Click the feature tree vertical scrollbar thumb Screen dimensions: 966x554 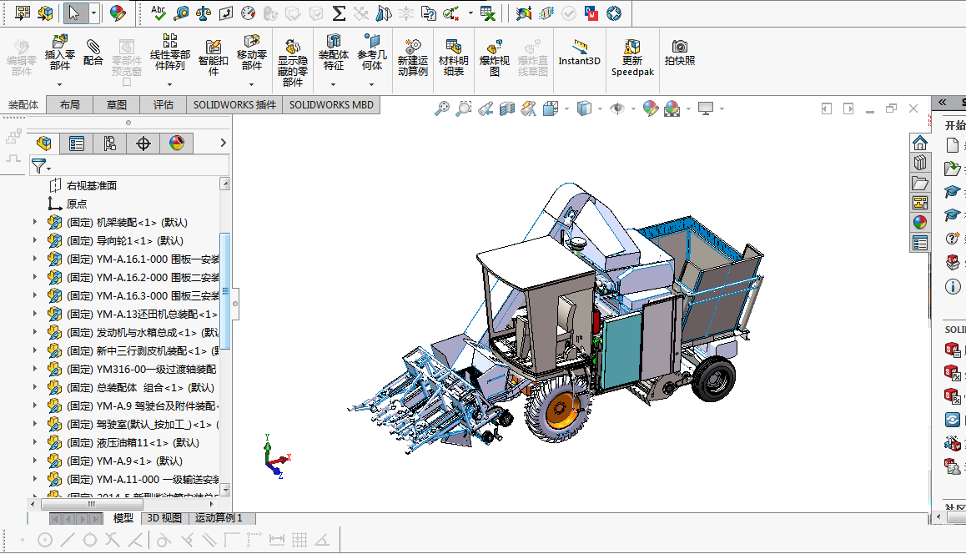(x=225, y=291)
